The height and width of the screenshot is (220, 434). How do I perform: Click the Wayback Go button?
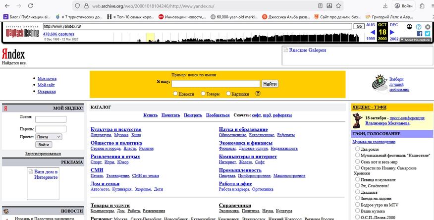point(359,26)
